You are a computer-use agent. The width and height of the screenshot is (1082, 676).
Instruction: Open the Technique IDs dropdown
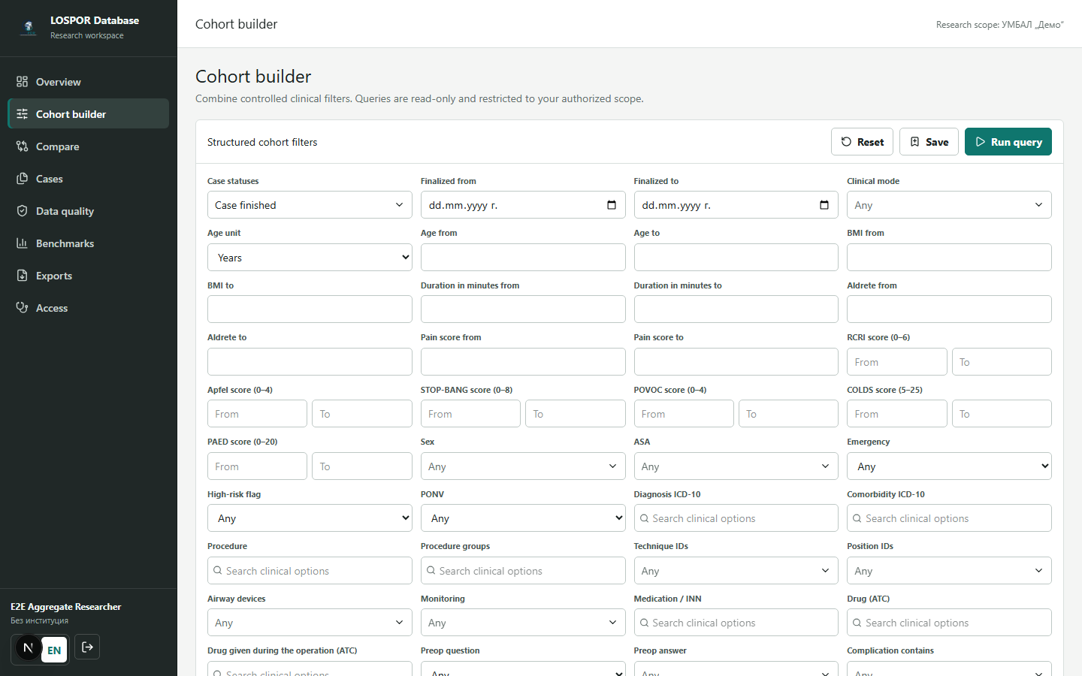coord(736,571)
